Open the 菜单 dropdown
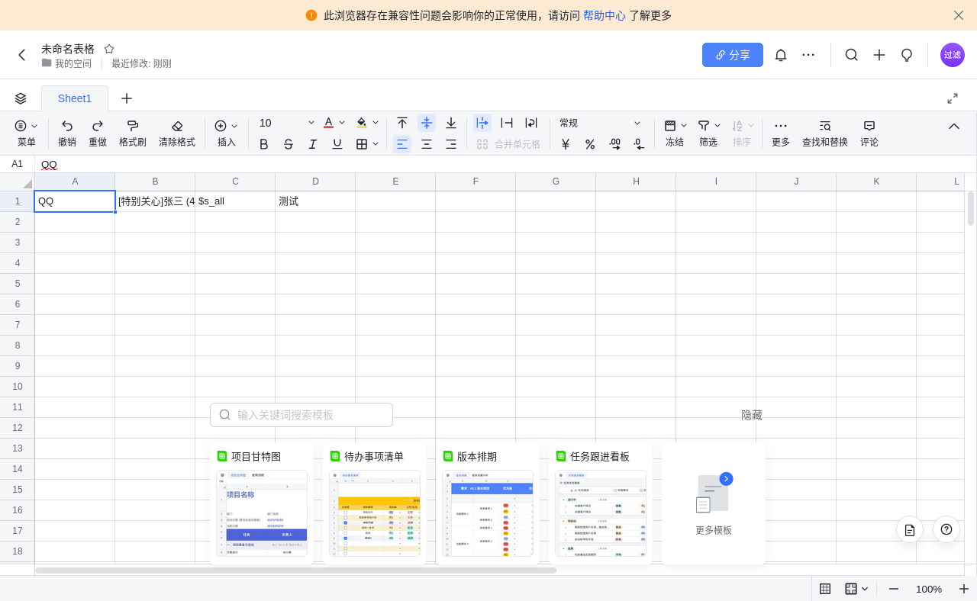 tap(27, 133)
